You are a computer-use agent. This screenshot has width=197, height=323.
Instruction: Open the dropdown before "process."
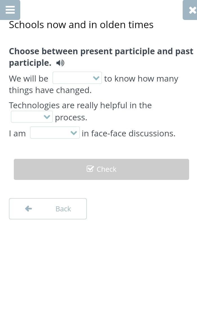[32, 117]
